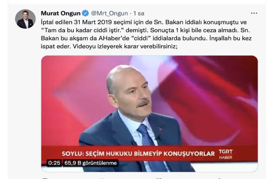Click the "1 sa" tweet timestamp

coord(139,13)
